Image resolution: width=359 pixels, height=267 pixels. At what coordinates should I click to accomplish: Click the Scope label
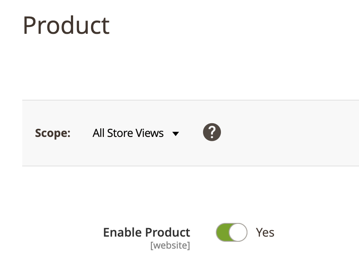[53, 133]
